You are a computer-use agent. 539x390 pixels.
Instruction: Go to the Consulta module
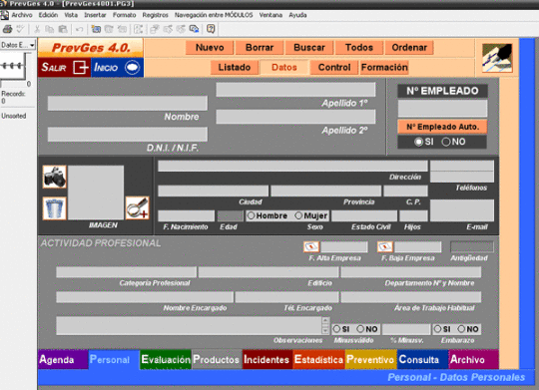[x=422, y=359]
